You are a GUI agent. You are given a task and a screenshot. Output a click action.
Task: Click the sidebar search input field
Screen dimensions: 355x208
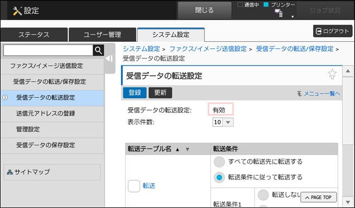click(48, 50)
